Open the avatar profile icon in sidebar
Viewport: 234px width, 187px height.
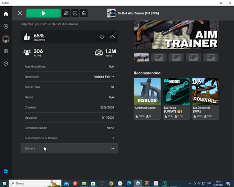6,39
